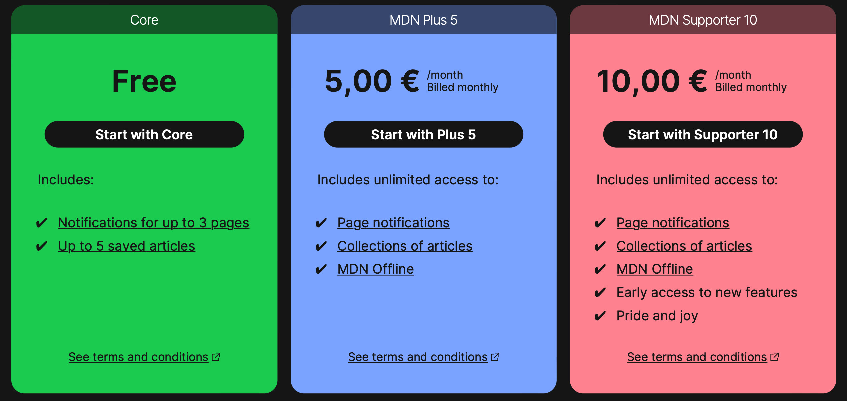Click the Start with Core button

click(144, 134)
